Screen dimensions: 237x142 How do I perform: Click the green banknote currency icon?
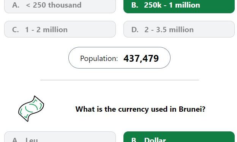pyautogui.click(x=31, y=109)
